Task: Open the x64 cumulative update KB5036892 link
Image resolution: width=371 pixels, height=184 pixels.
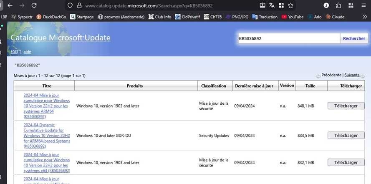Action: tap(46, 162)
